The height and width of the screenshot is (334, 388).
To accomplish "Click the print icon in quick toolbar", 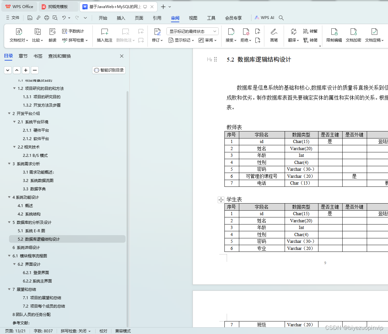I will click(47, 18).
